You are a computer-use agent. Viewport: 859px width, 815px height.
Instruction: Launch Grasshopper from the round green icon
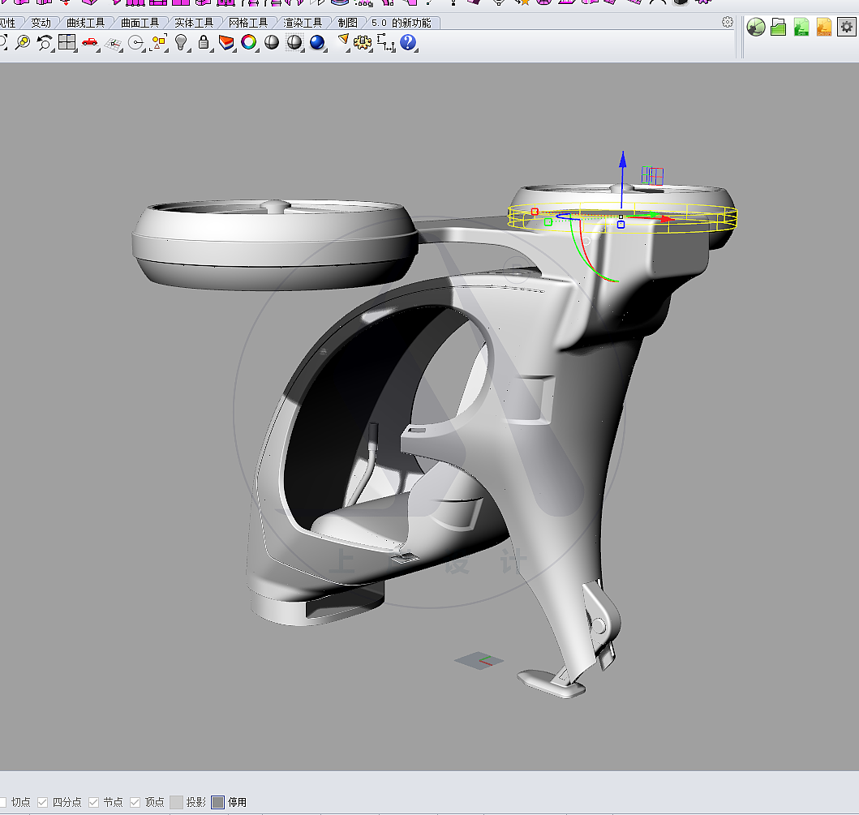[755, 27]
